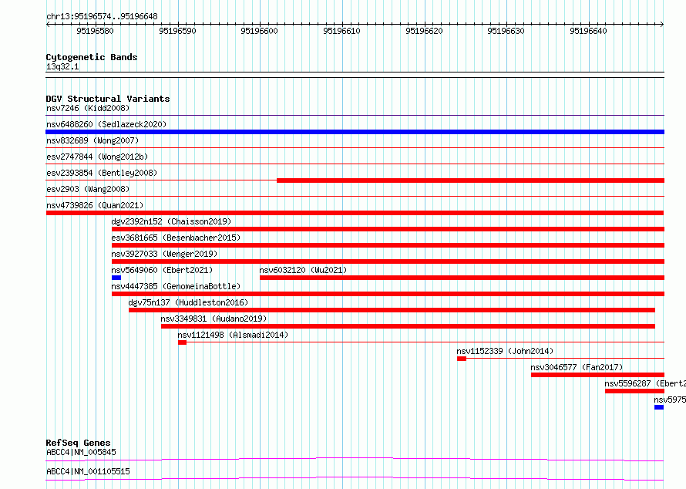
Task: Click the small blue block under nsv5975
Action: coord(659,407)
